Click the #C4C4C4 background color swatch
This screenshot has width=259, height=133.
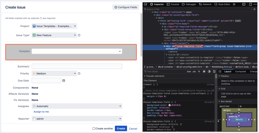[169, 105]
